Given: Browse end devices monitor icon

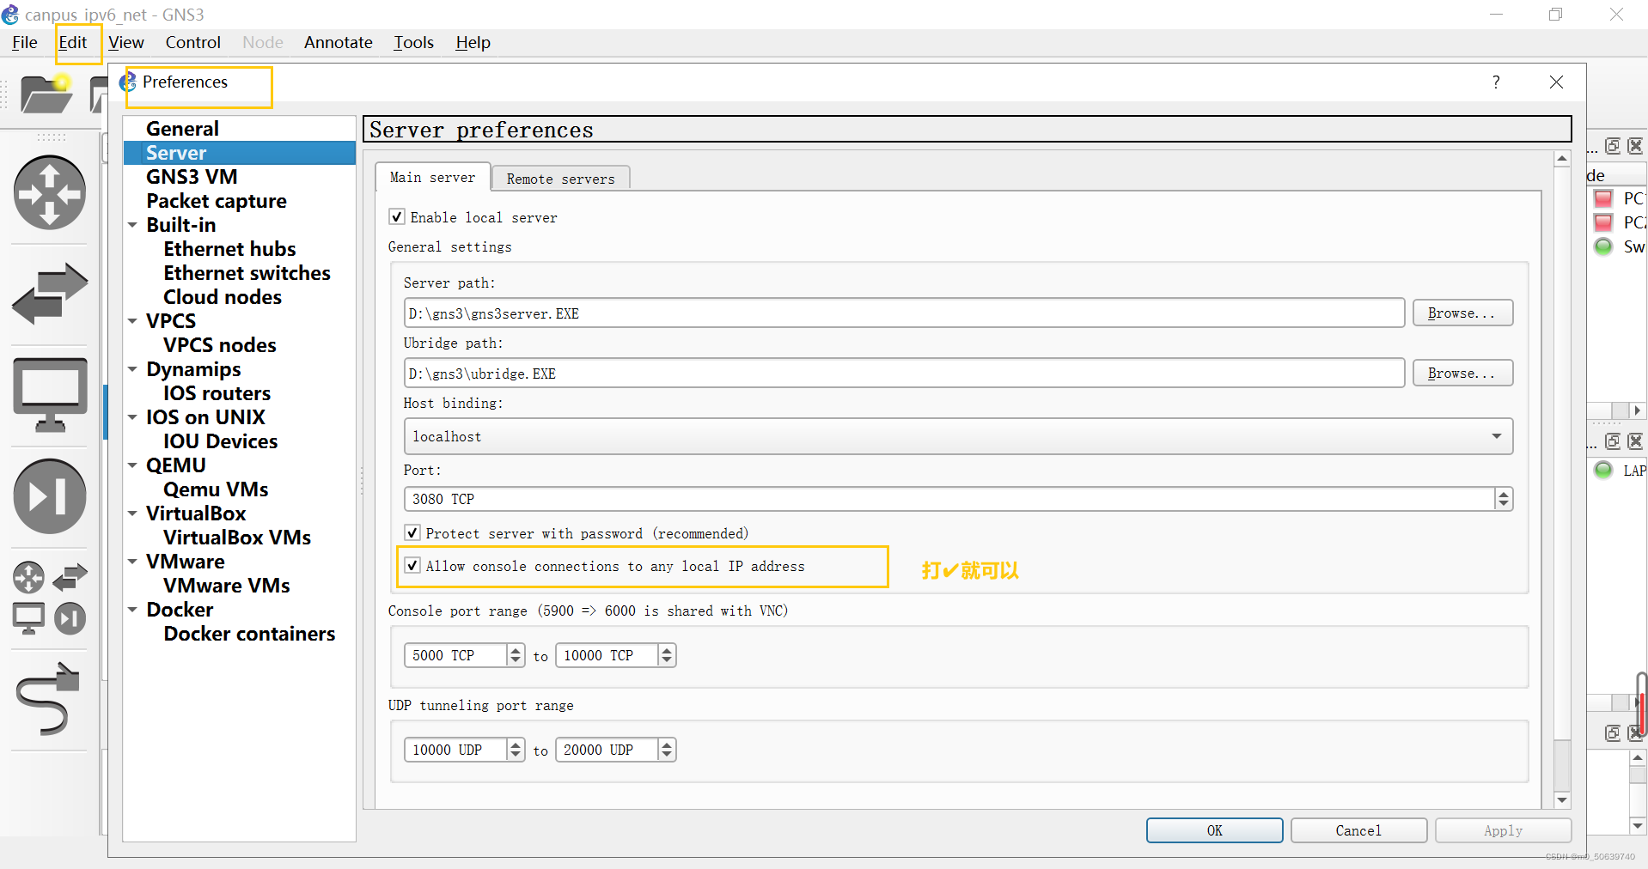Looking at the screenshot, I should click(x=50, y=395).
